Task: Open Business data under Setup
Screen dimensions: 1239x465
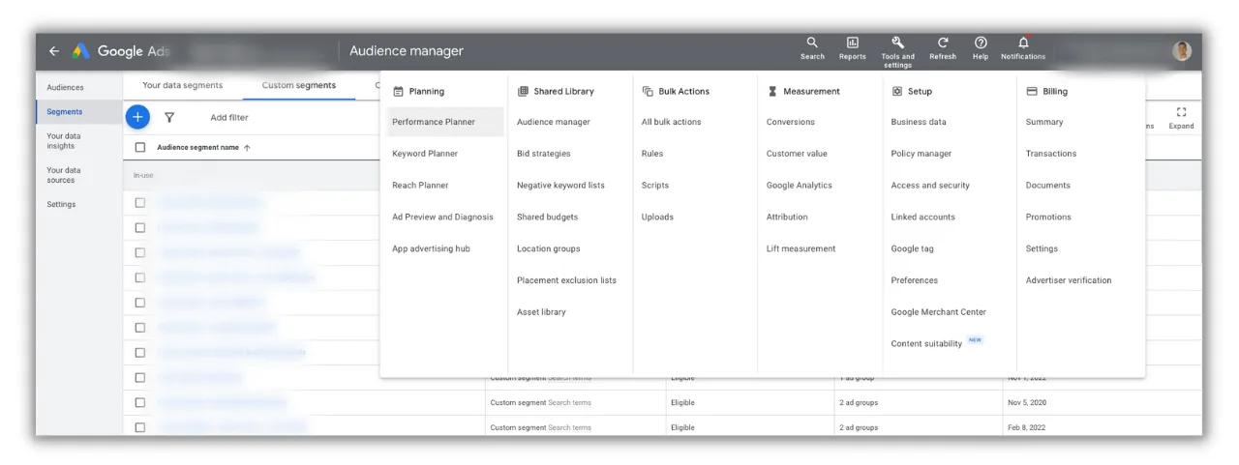Action: click(919, 122)
